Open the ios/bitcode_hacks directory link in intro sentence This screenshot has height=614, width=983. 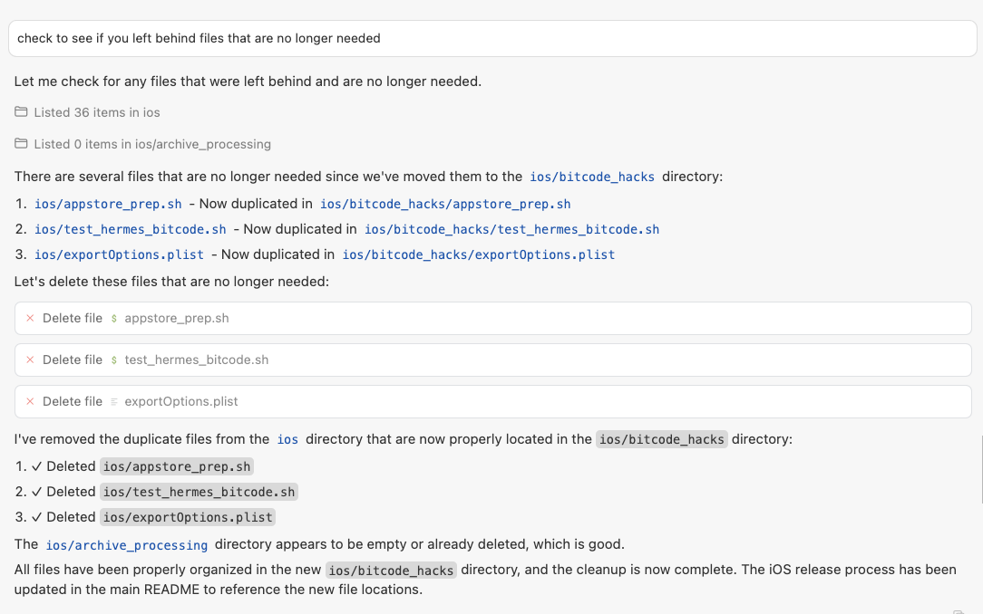pyautogui.click(x=592, y=177)
